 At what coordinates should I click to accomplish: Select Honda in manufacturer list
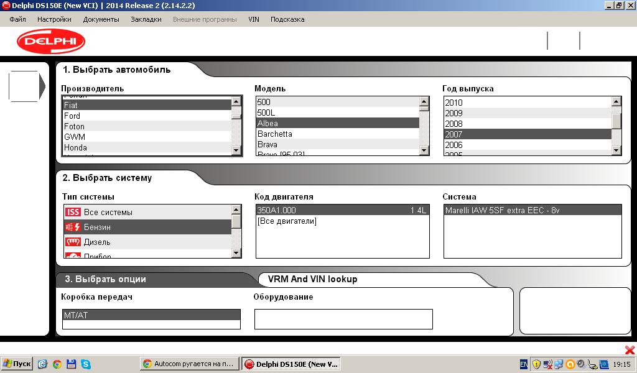147,147
